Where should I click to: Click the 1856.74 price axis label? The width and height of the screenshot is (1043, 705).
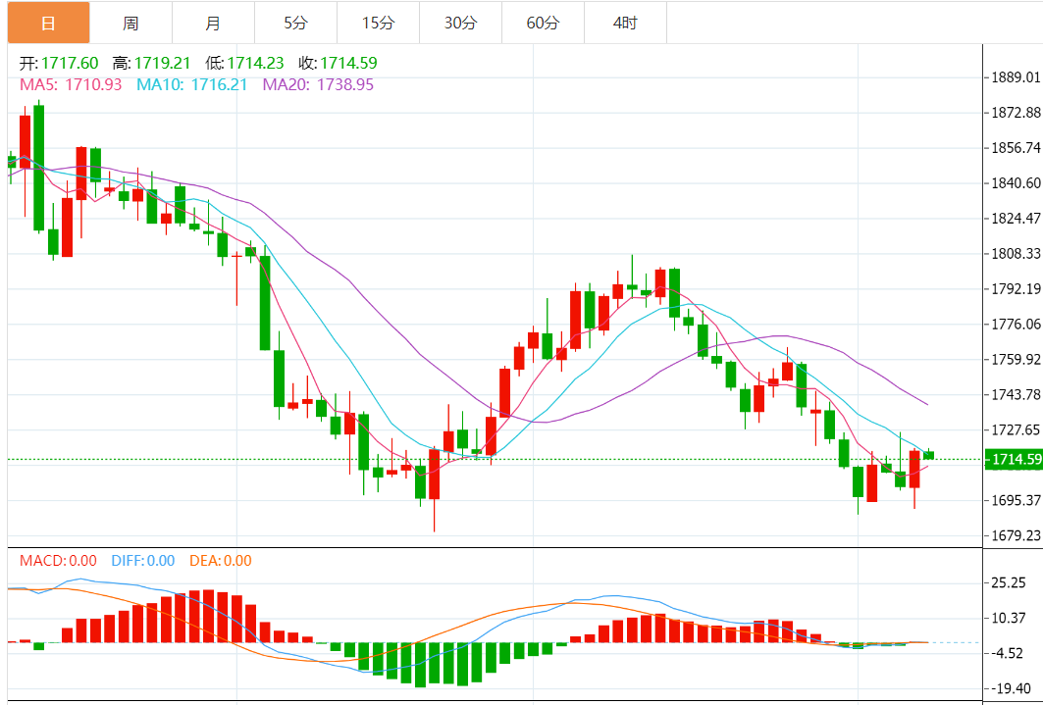click(x=1016, y=147)
